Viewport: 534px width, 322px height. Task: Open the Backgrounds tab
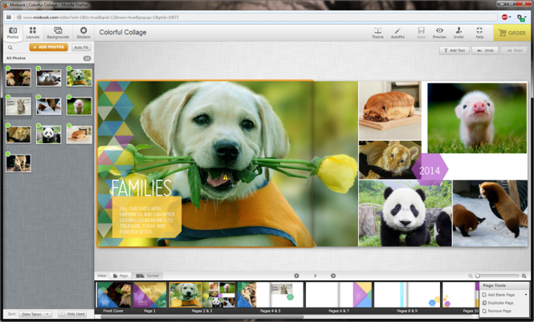pos(58,33)
